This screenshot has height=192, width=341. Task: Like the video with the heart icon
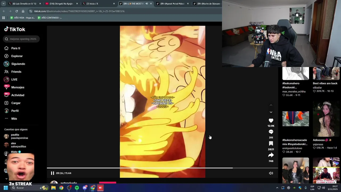point(271,121)
